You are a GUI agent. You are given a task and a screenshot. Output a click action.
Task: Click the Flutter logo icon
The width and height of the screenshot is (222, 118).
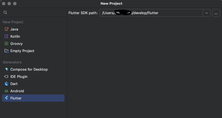(x=6, y=98)
